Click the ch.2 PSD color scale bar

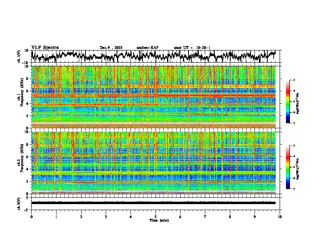click(x=288, y=167)
